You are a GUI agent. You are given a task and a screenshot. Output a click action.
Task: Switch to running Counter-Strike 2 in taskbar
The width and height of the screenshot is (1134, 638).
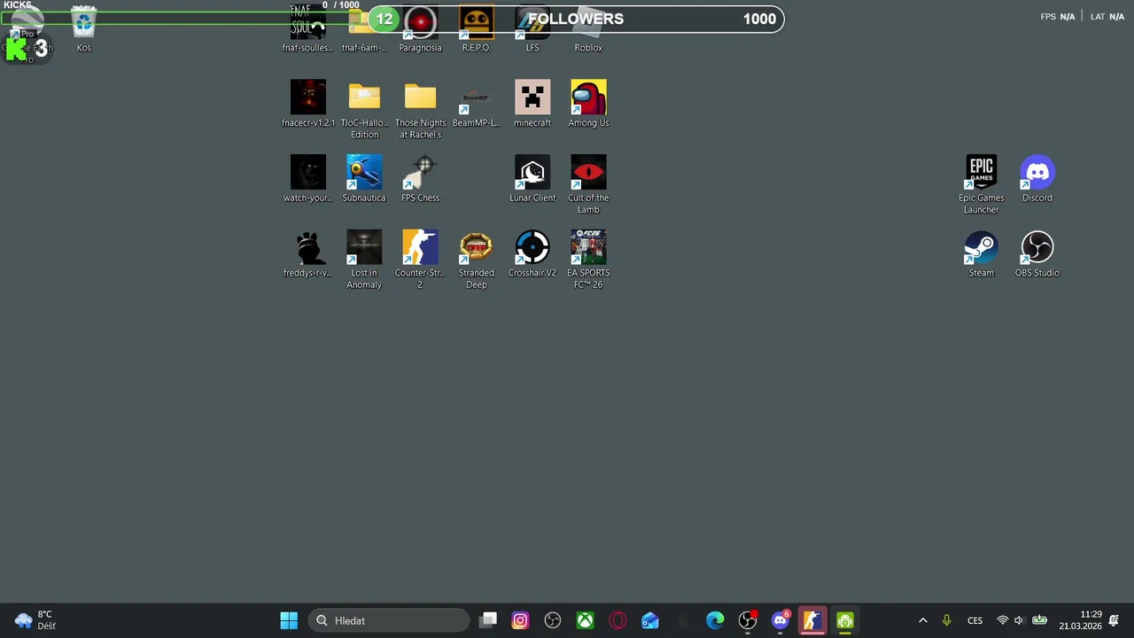[x=812, y=620]
